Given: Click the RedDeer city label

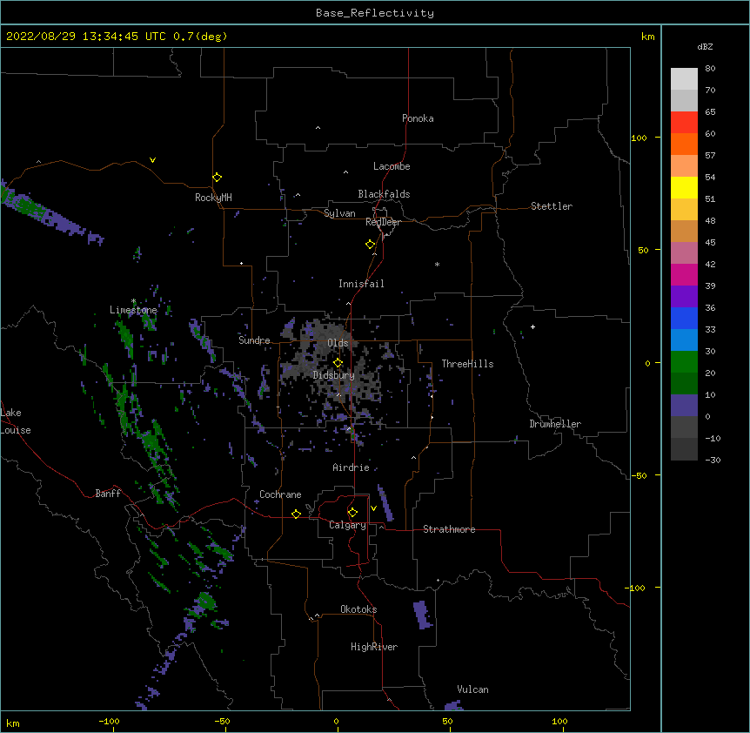Looking at the screenshot, I should click(383, 222).
